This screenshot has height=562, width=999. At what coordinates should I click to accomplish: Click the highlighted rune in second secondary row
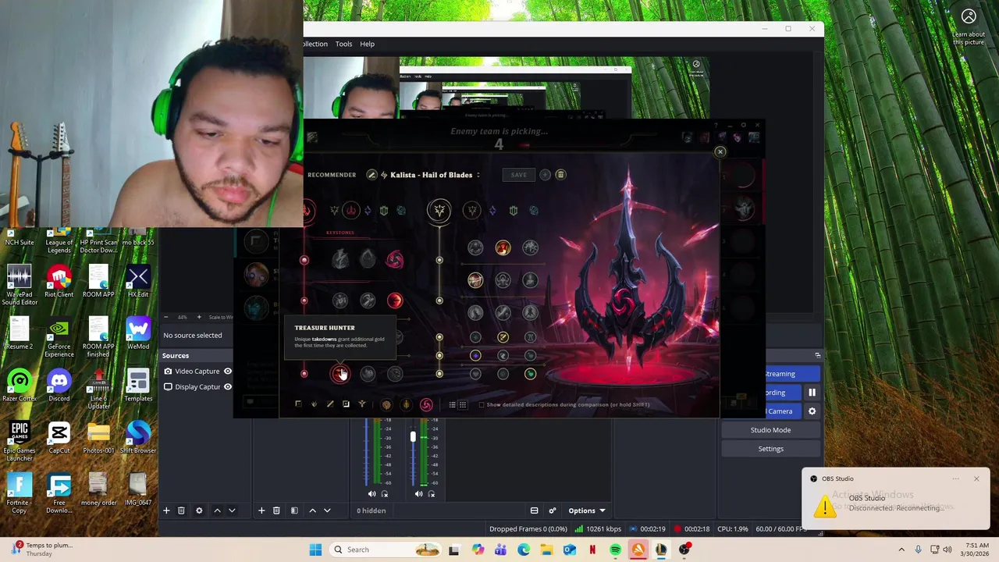coord(475,280)
